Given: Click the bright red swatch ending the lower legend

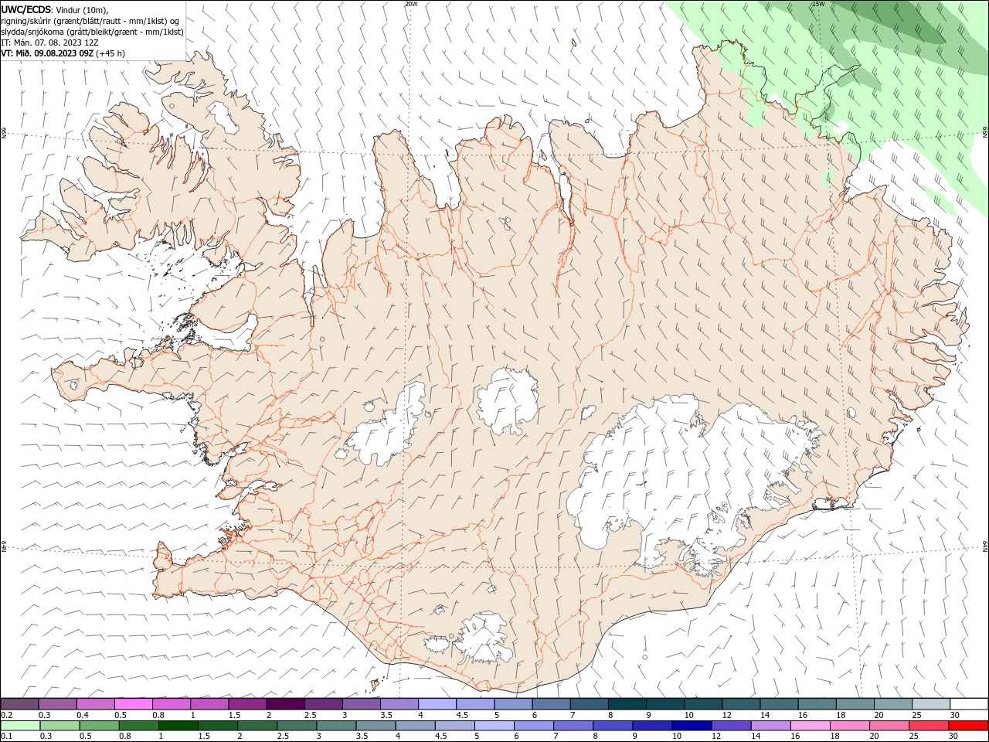Looking at the screenshot, I should (x=969, y=726).
